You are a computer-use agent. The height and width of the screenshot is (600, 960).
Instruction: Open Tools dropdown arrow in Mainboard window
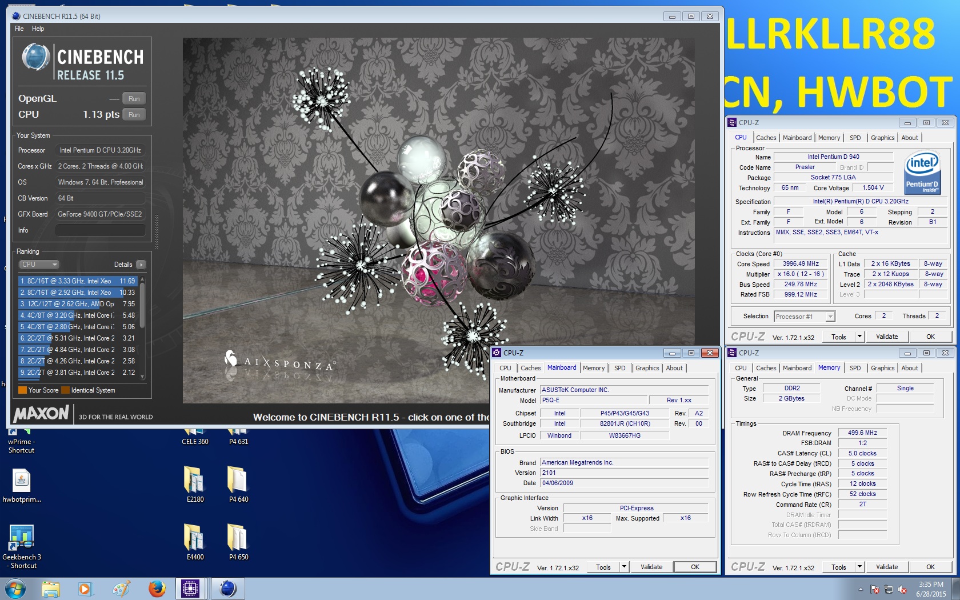[624, 567]
